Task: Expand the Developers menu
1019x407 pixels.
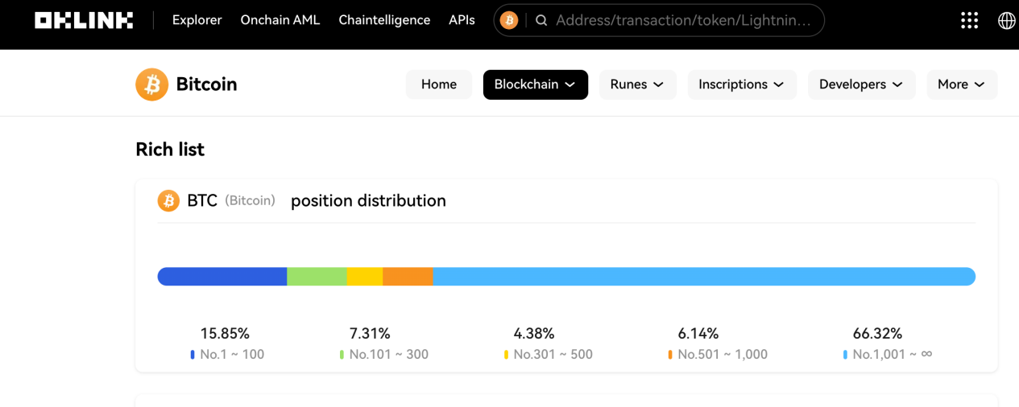Action: pyautogui.click(x=861, y=84)
